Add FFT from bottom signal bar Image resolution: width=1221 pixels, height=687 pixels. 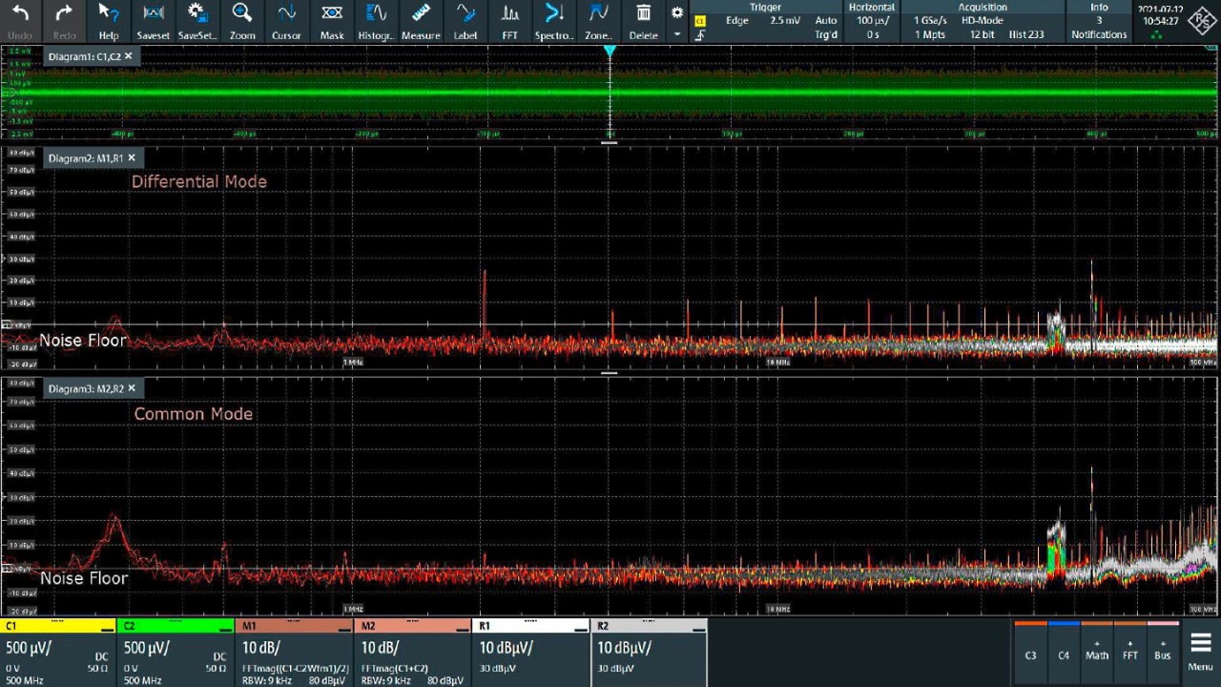click(1130, 654)
